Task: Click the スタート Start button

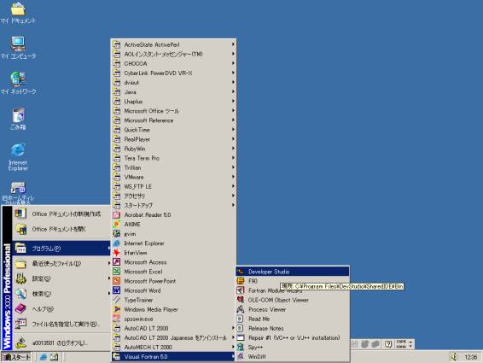Action: [16, 357]
